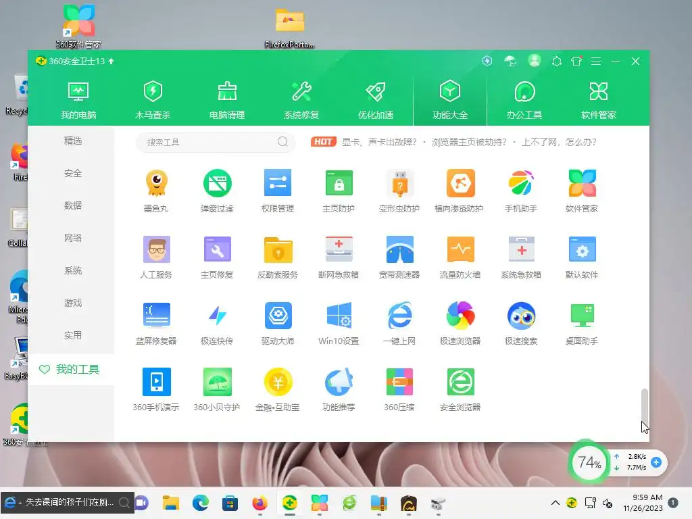
Task: Switch to 我的电脑 tab
Action: coord(78,101)
